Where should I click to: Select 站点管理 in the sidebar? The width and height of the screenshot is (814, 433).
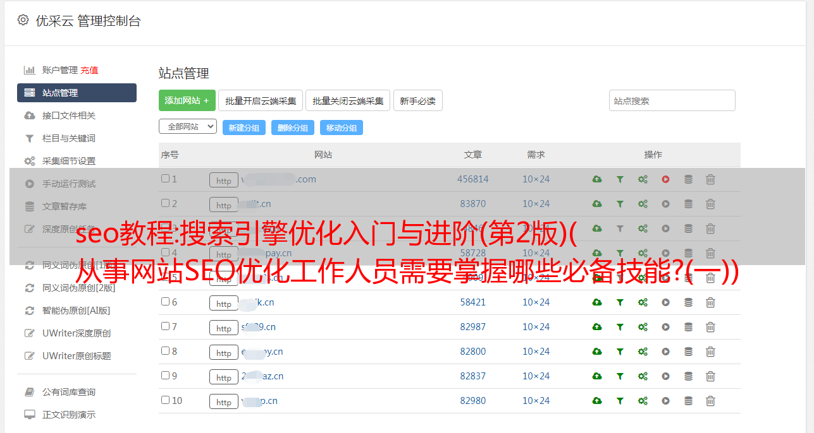(x=77, y=93)
